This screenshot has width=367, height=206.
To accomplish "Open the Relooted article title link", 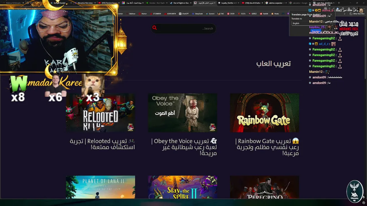I will point(102,144).
